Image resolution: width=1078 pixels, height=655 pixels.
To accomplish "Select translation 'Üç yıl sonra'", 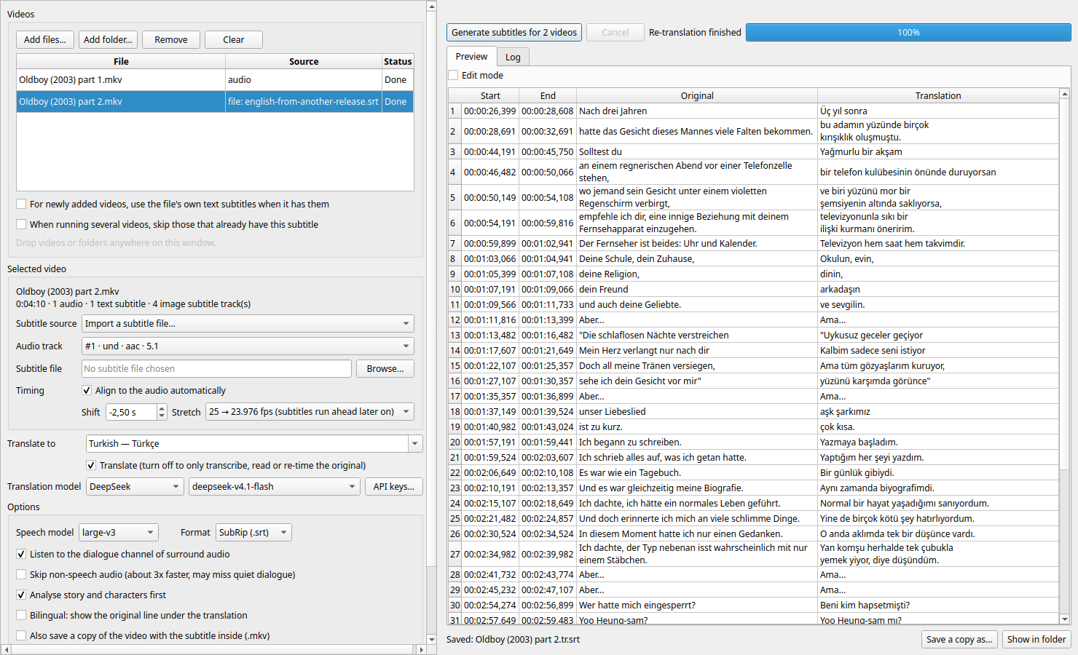I will click(938, 111).
